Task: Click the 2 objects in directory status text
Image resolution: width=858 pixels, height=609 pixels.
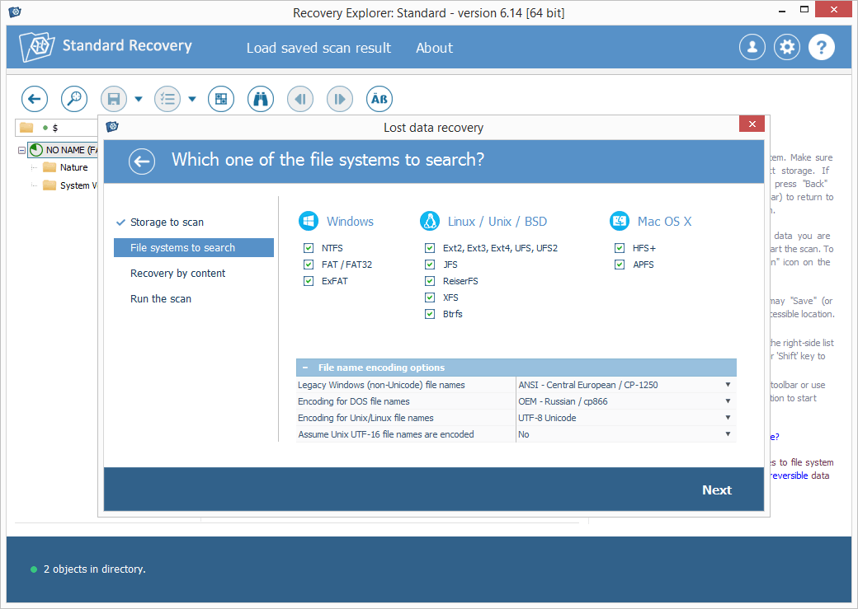Action: (x=95, y=569)
